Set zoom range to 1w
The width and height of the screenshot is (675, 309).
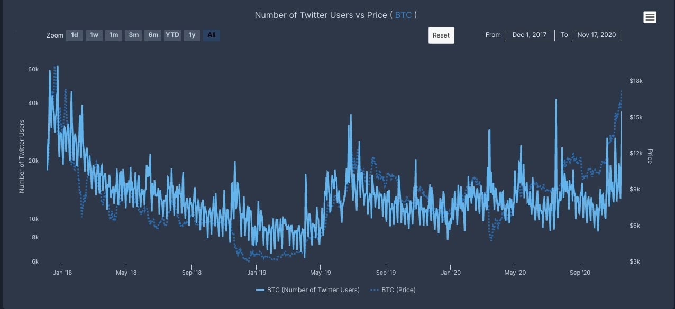pos(94,35)
